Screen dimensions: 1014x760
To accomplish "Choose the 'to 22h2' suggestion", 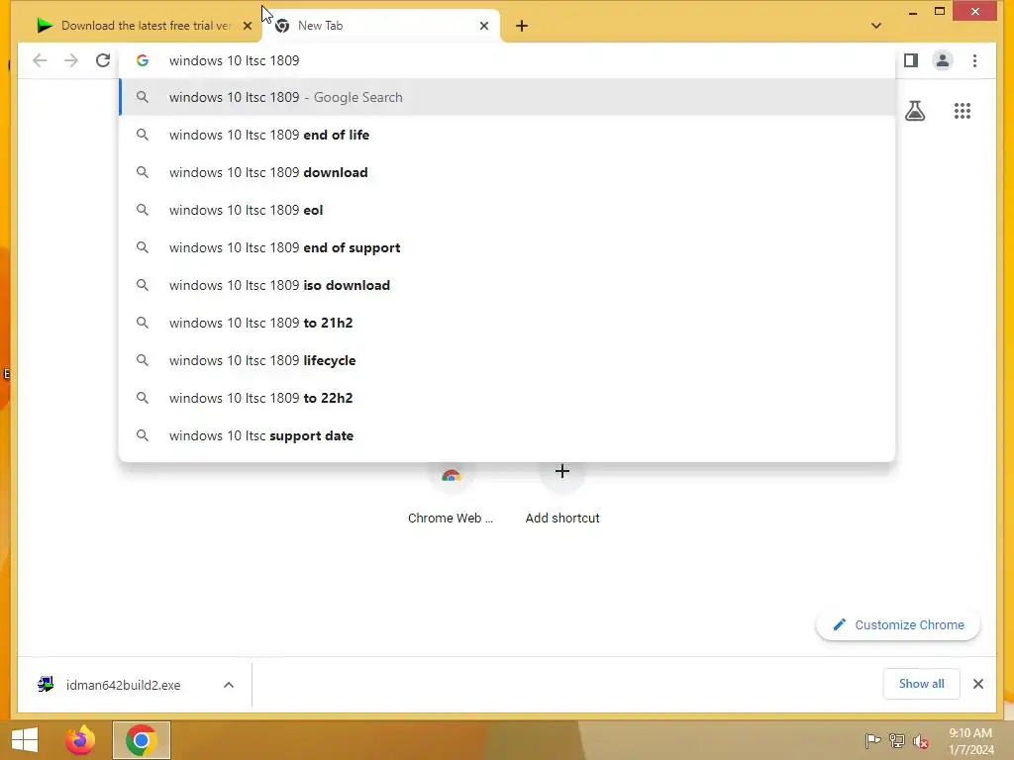I will tap(508, 398).
